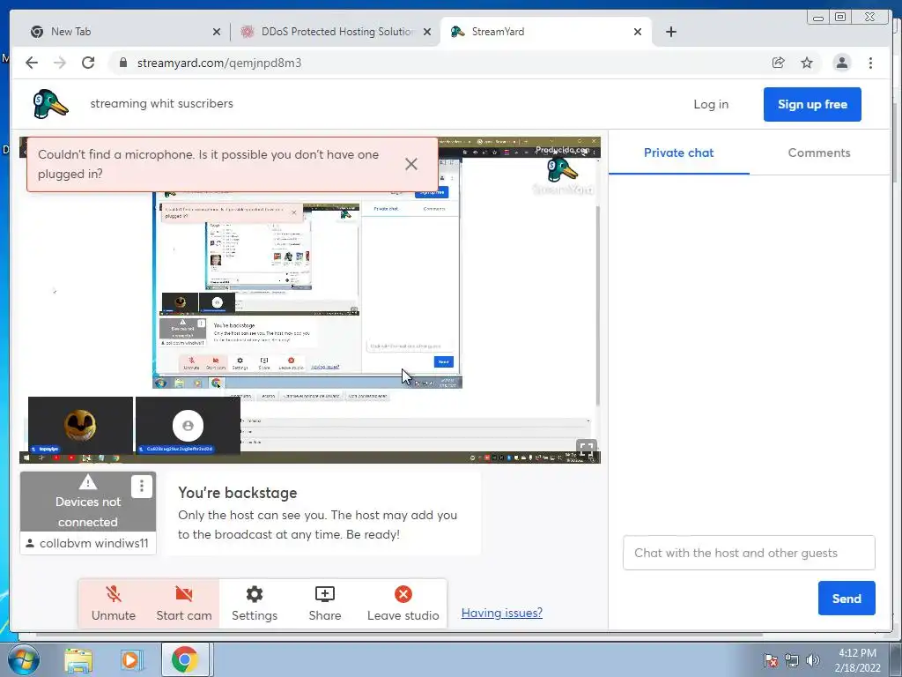Click the chat message input field

point(749,553)
